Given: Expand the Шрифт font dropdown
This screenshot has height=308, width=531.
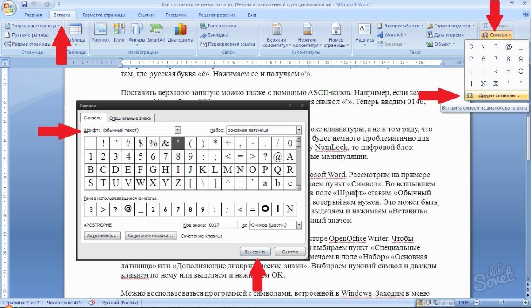Looking at the screenshot, I should tap(177, 130).
